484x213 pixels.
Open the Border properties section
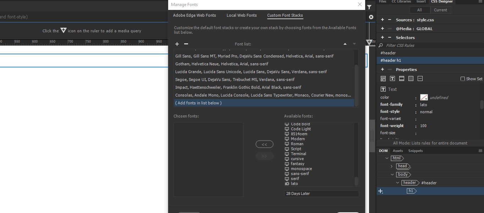coord(401,78)
